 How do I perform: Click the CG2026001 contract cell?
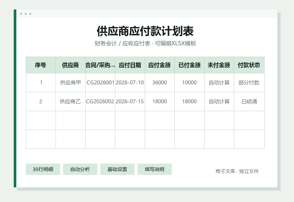tap(100, 83)
